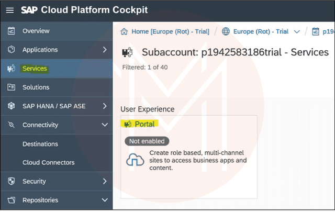Click the Applications cube icon
The width and height of the screenshot is (335, 212).
click(x=11, y=50)
